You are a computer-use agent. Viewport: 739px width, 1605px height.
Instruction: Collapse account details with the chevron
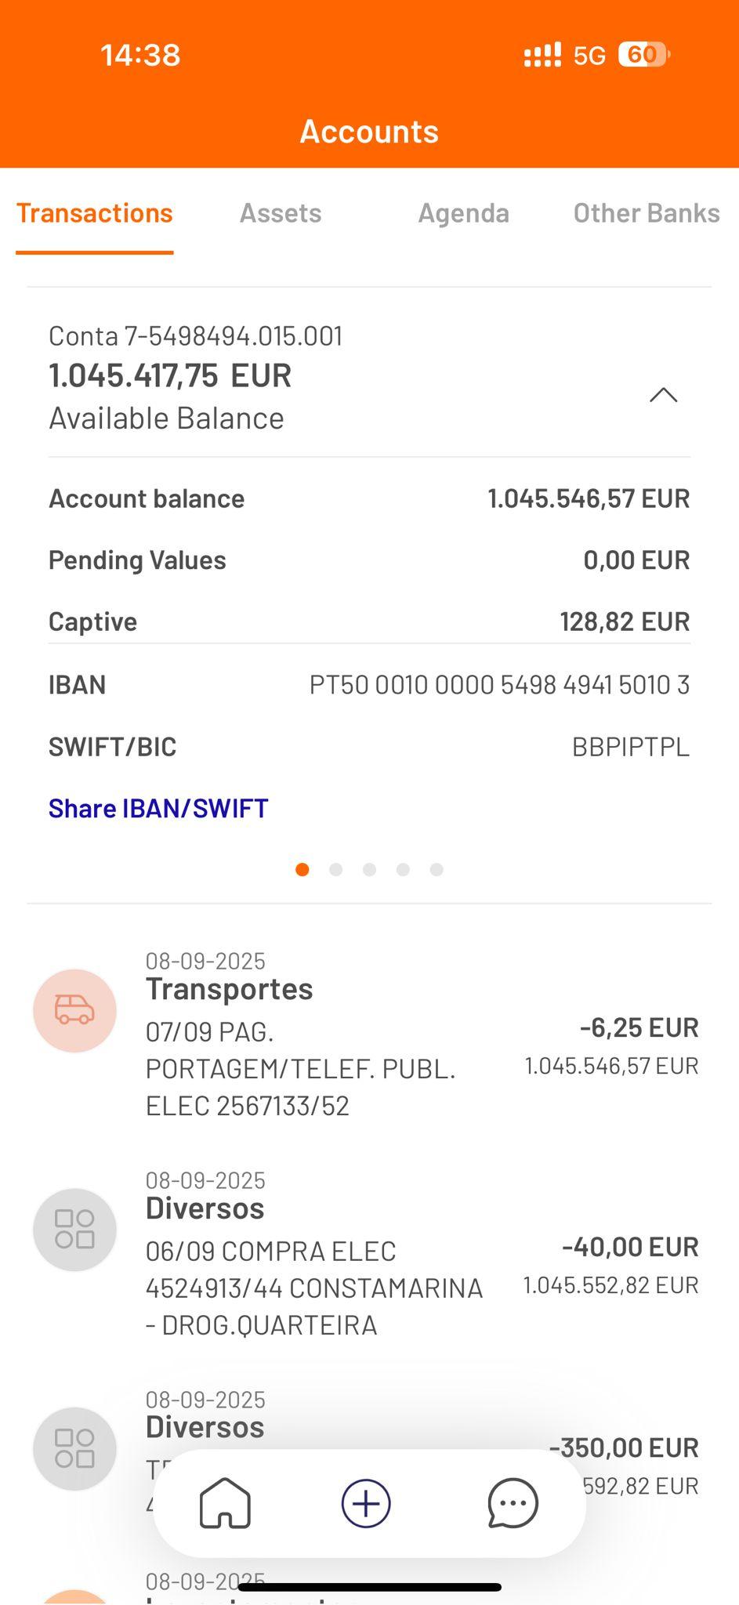click(x=663, y=395)
